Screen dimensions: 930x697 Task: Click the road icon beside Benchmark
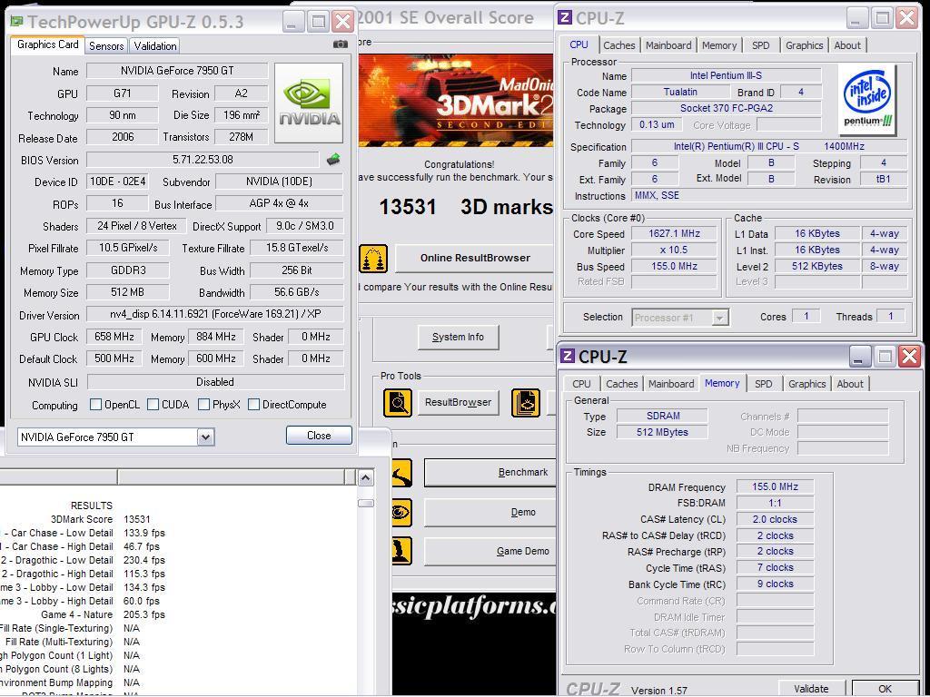pyautogui.click(x=402, y=473)
